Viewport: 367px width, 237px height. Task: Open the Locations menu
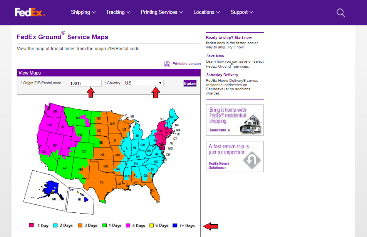206,12
